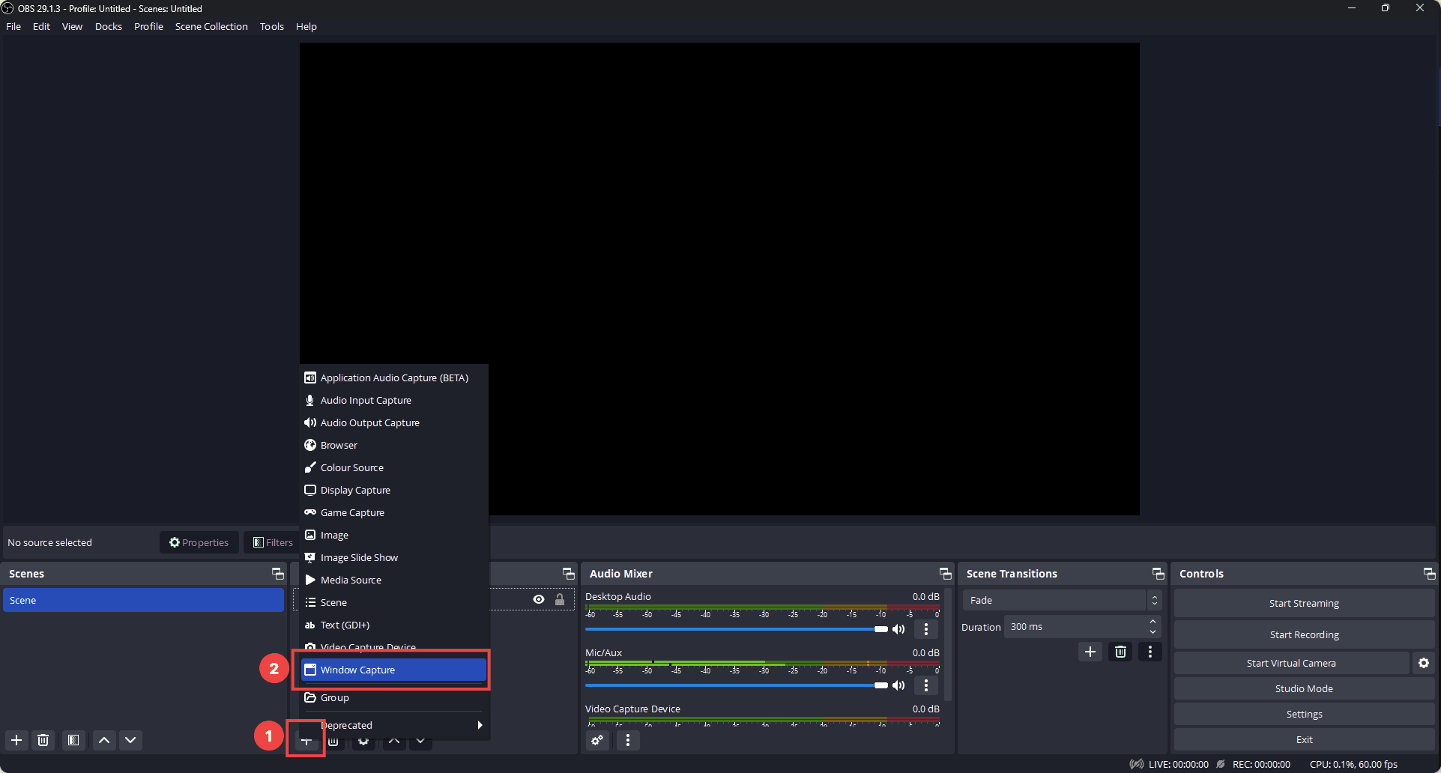
Task: Choose Audio Output Capture source
Action: click(x=394, y=422)
